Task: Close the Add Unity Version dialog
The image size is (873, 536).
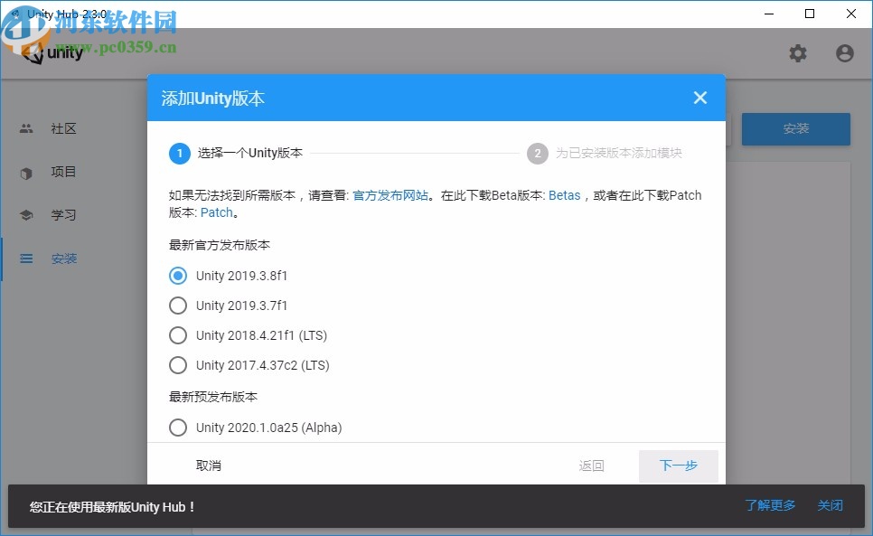Action: point(700,98)
